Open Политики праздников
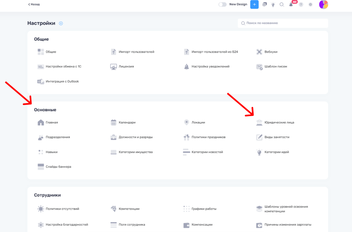This screenshot has height=232, width=352. 208,137
